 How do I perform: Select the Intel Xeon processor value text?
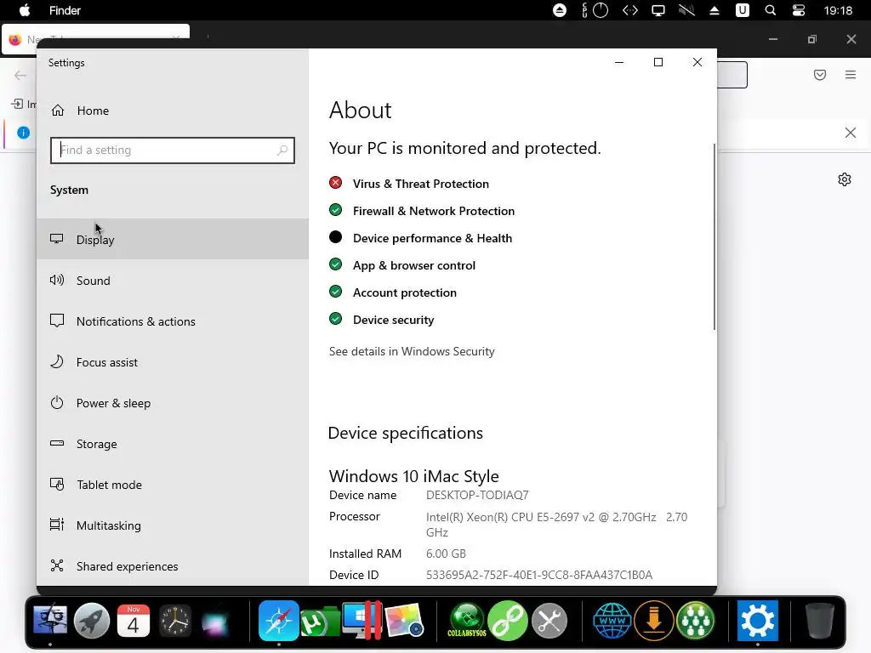[556, 525]
